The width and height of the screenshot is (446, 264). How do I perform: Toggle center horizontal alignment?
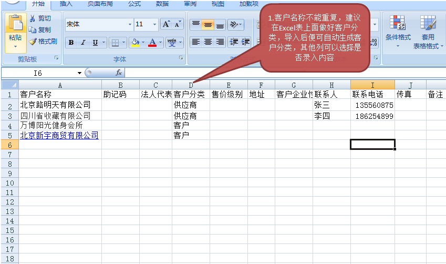tap(208, 42)
